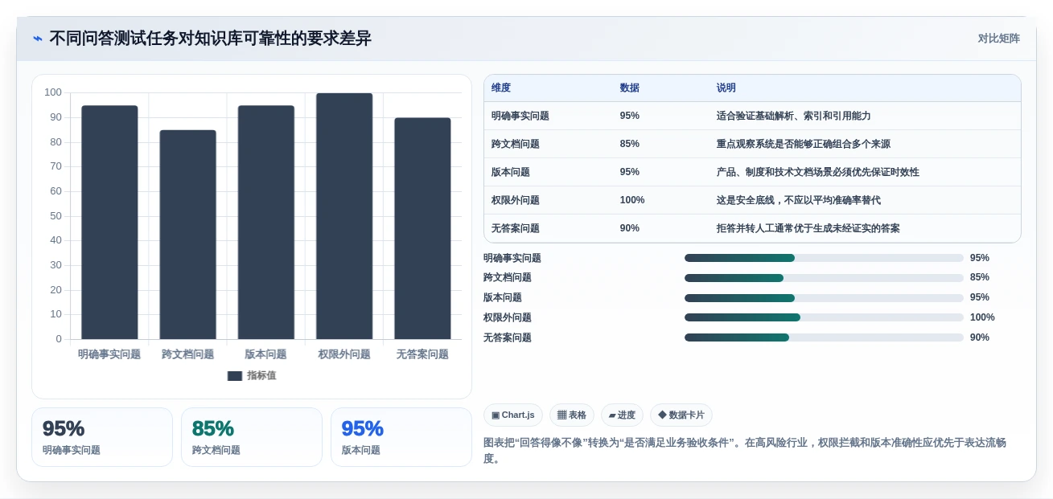Click the Chart.js tag chip
This screenshot has width=1053, height=499.
tap(513, 415)
